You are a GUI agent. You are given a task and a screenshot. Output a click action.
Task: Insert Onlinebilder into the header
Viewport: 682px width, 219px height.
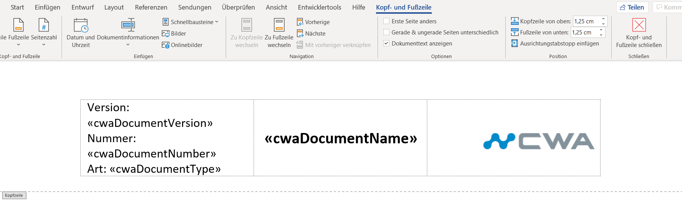(x=182, y=45)
